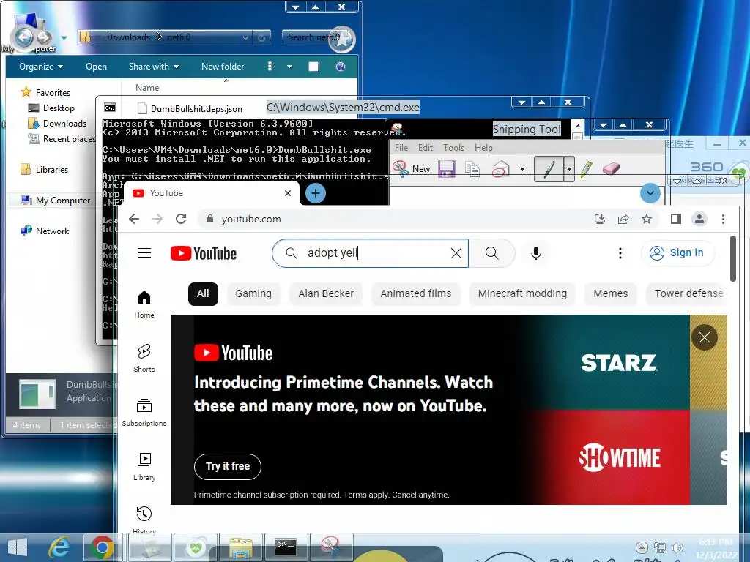Select Eraser in Snipping Tool
This screenshot has height=562, width=750.
tap(611, 169)
